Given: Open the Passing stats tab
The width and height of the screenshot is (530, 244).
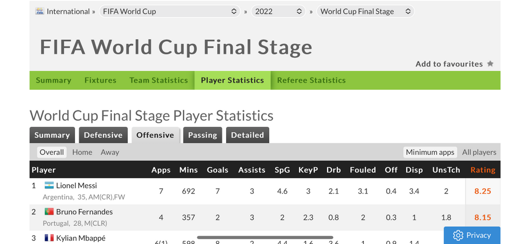Looking at the screenshot, I should click(202, 135).
